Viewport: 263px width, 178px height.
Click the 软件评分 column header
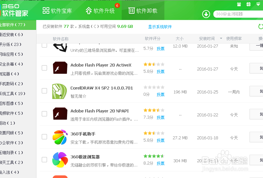pos(153,39)
